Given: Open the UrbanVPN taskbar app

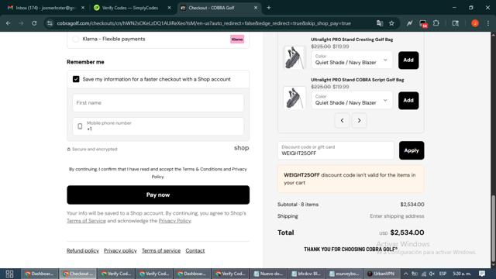Looking at the screenshot, I should point(381,274).
